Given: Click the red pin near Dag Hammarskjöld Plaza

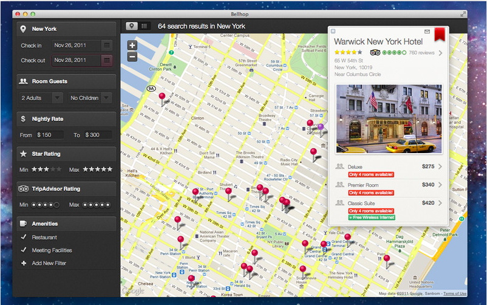Looking at the screenshot, I should (387, 258).
